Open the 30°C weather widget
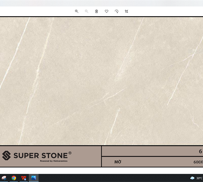This screenshot has height=182, width=203. 197,178
